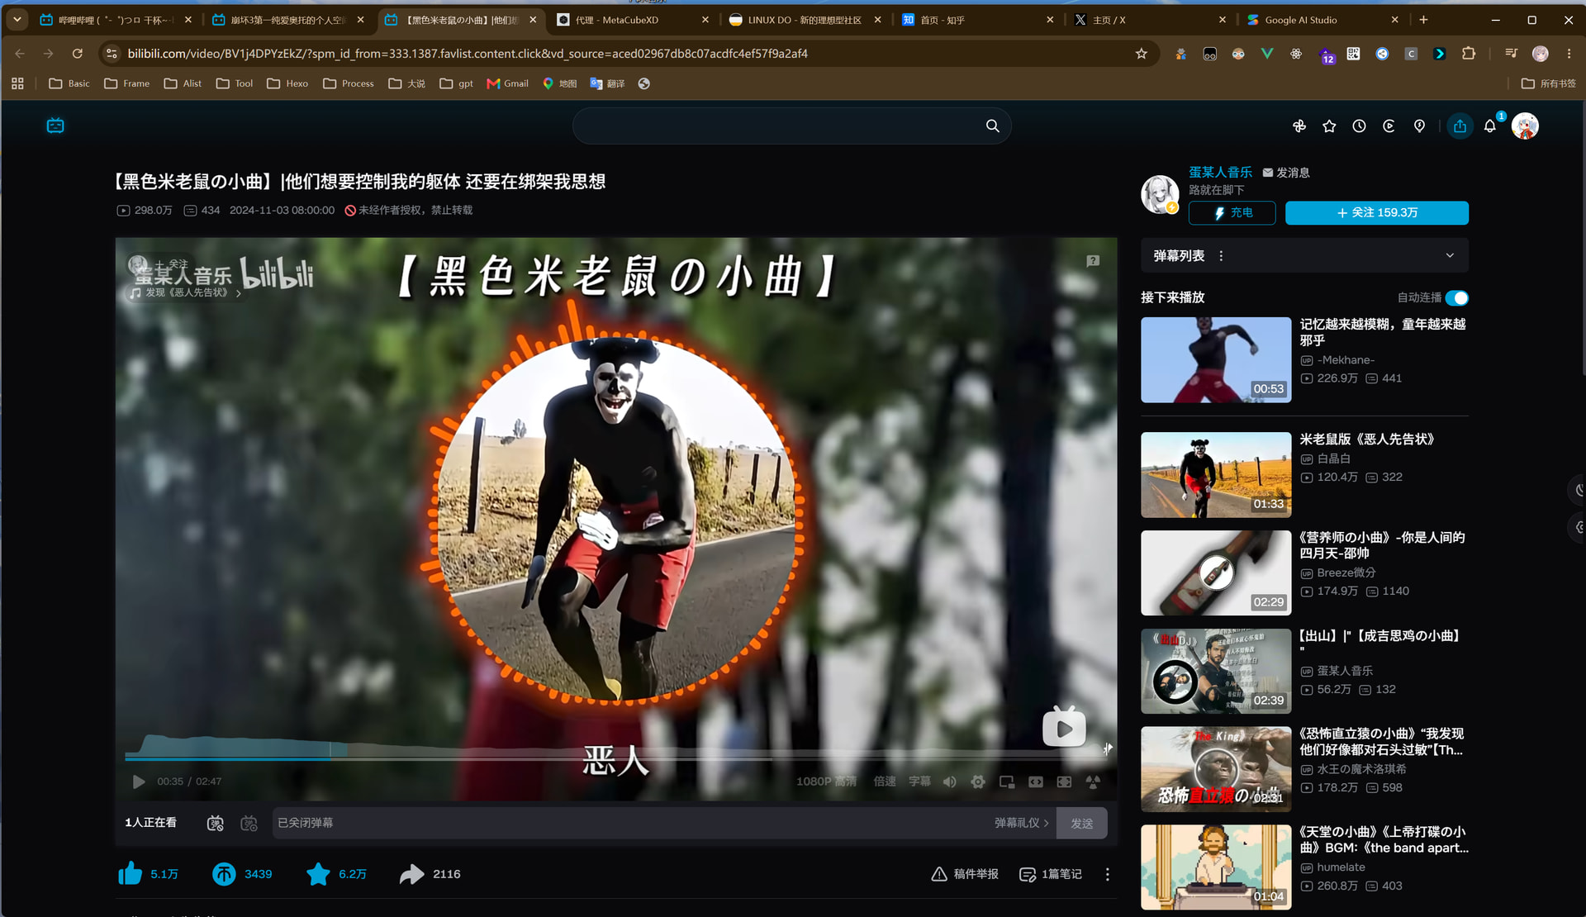Click the bilibili home logo icon
The width and height of the screenshot is (1586, 917).
tap(55, 126)
